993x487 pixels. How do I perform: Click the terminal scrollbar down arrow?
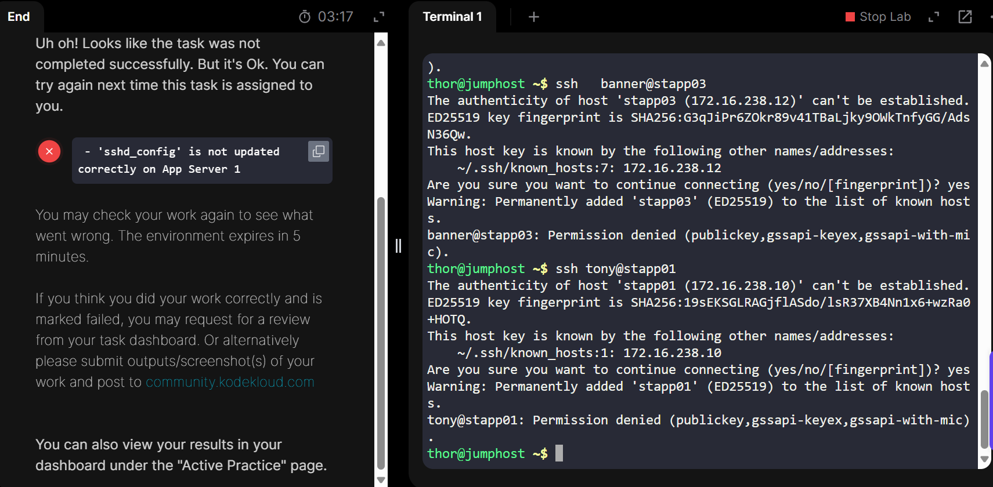click(x=984, y=459)
